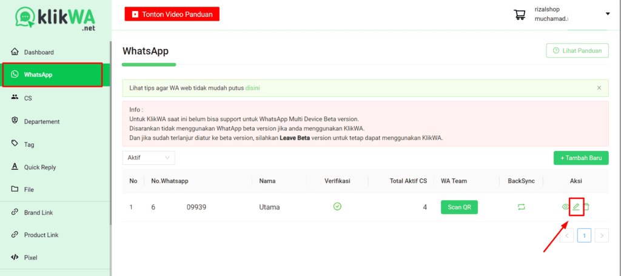
Task: Go to Dashboard menu
Action: pyautogui.click(x=39, y=52)
